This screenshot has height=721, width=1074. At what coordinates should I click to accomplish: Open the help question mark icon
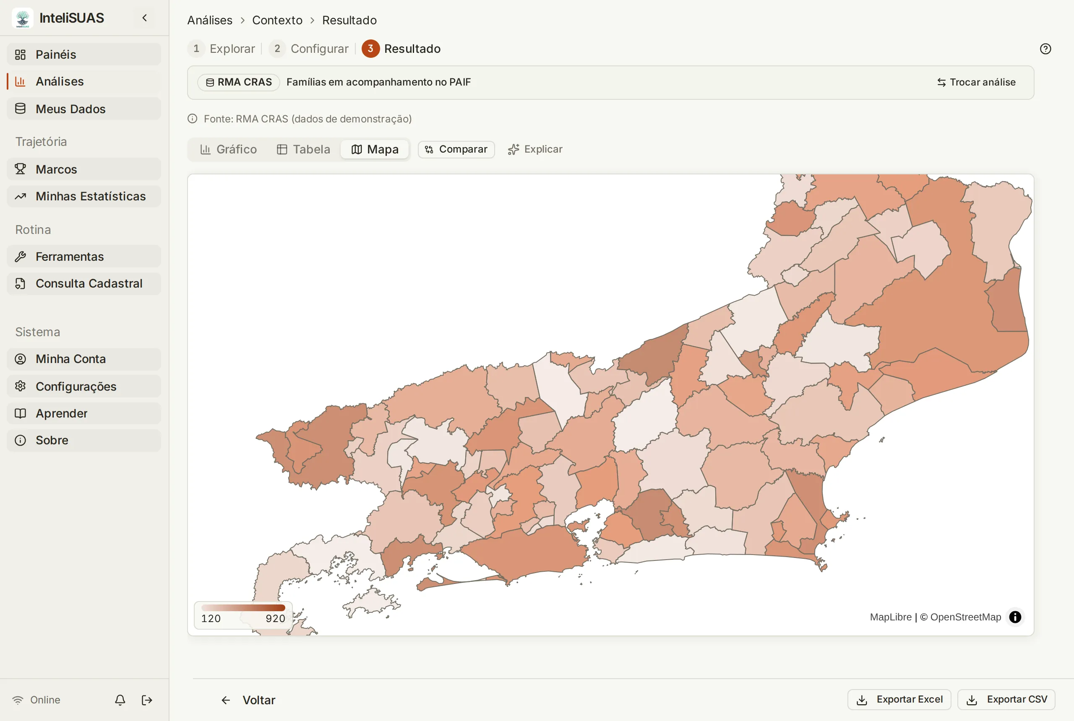tap(1045, 49)
